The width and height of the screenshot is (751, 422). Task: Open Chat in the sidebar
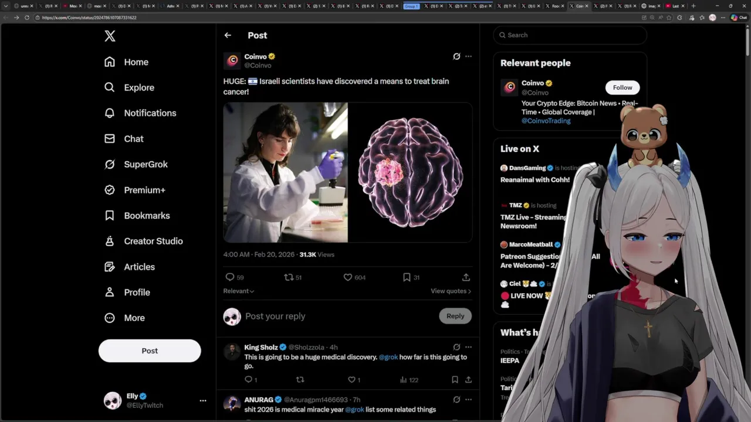pos(124,139)
